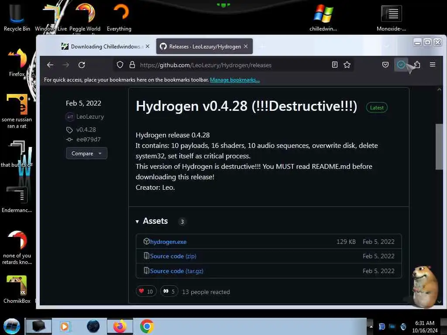Expand the Compare dropdown
Screen dimensions: 447x335
point(86,153)
